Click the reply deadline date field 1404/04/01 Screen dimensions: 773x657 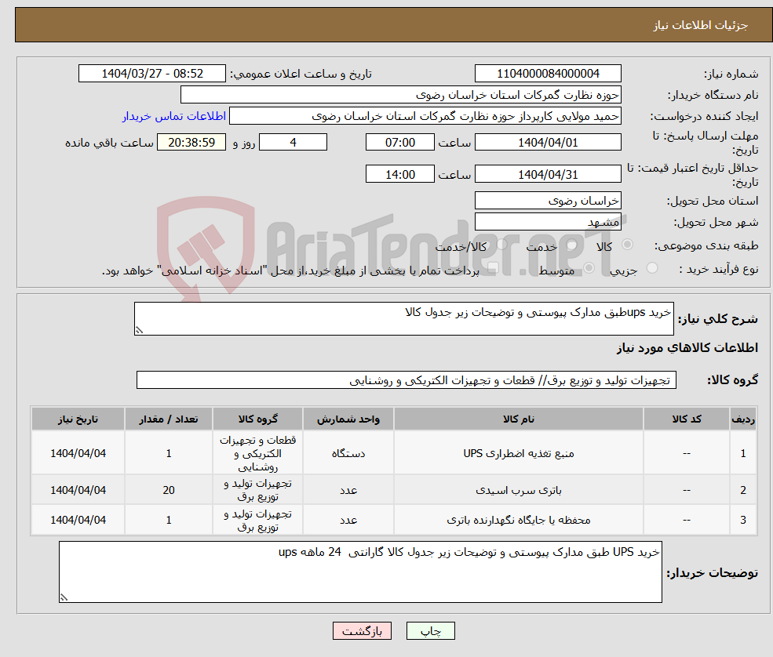point(548,142)
